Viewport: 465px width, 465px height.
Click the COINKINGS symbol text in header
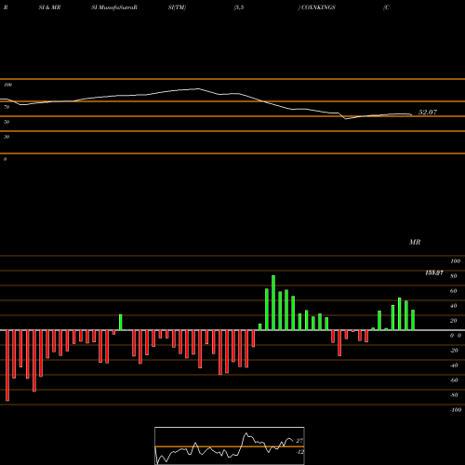click(318, 7)
